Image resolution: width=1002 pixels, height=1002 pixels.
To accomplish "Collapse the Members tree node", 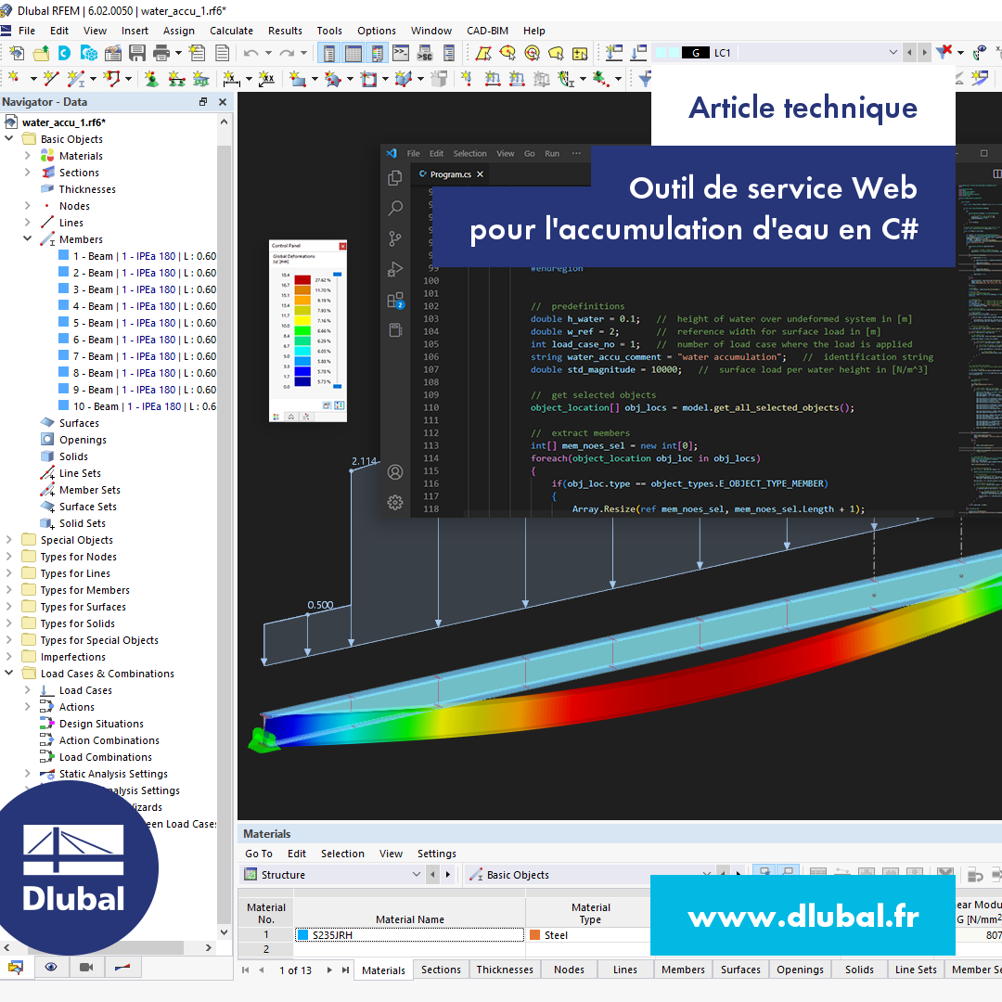I will tap(28, 239).
